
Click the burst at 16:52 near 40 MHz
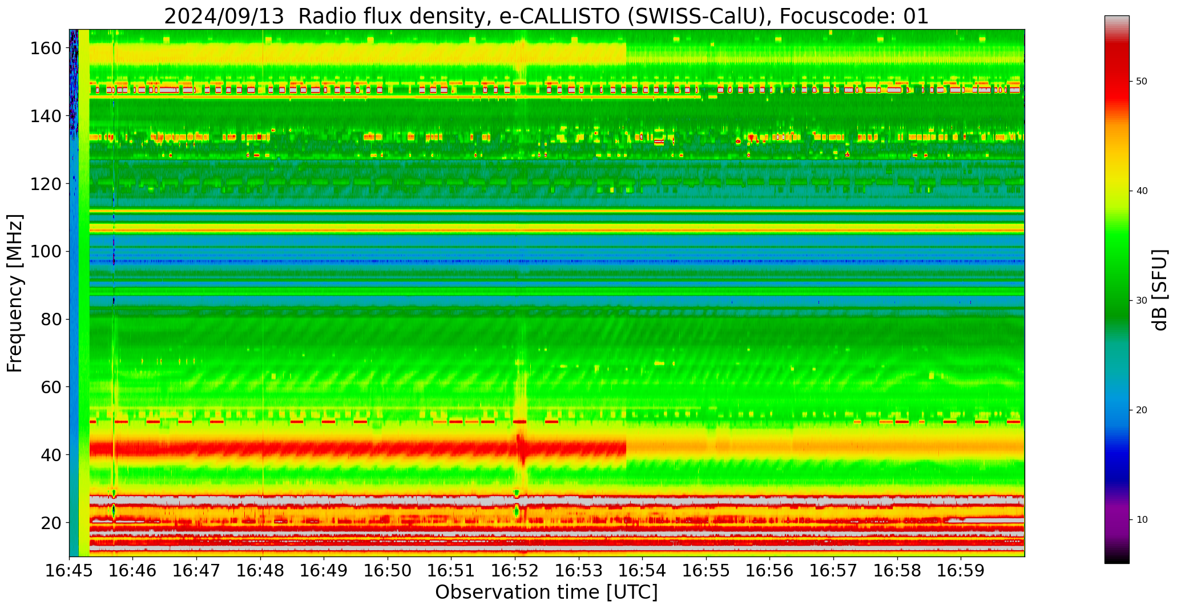coord(521,448)
